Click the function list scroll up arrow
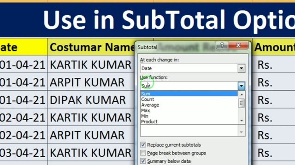This screenshot has height=165, width=295. [x=242, y=94]
